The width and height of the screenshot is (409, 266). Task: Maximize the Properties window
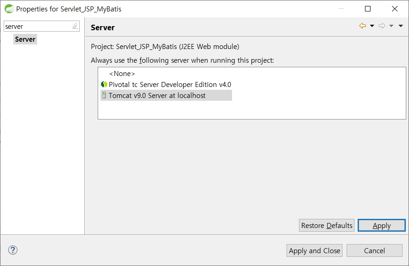[368, 9]
